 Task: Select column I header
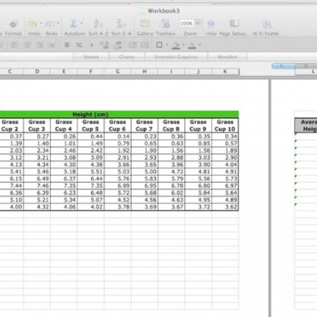click(x=171, y=72)
